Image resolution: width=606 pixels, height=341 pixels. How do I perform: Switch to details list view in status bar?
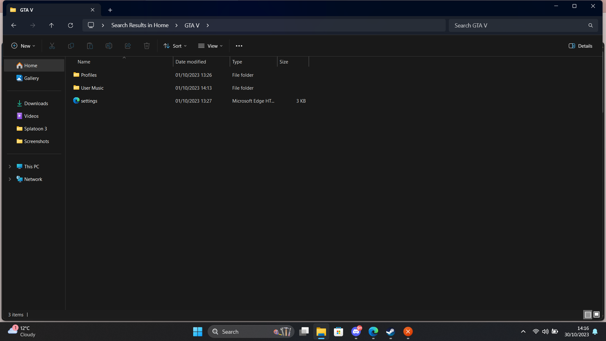(x=588, y=314)
